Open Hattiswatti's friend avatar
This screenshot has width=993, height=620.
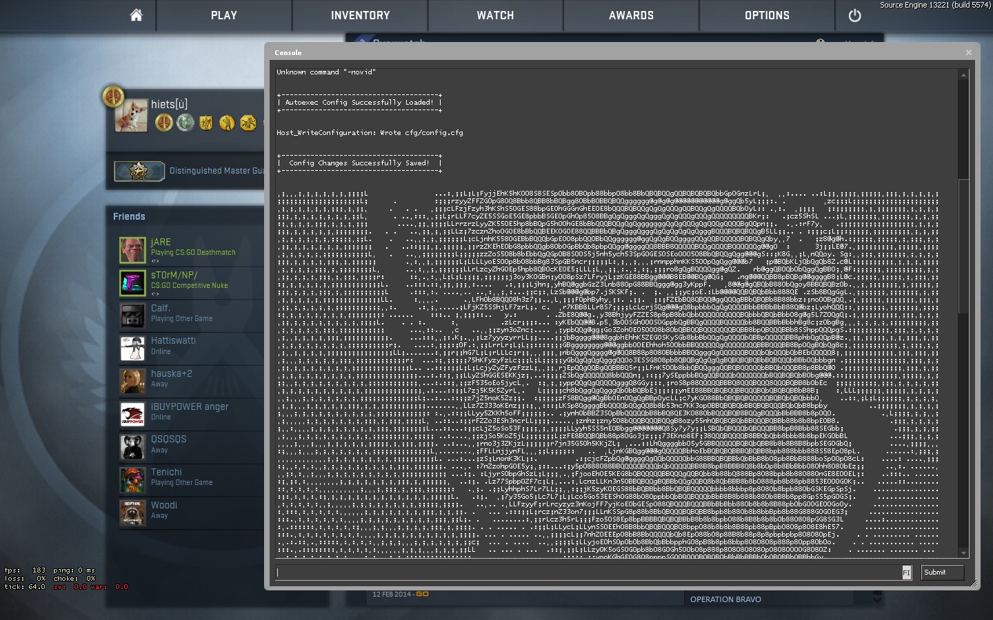(x=132, y=349)
